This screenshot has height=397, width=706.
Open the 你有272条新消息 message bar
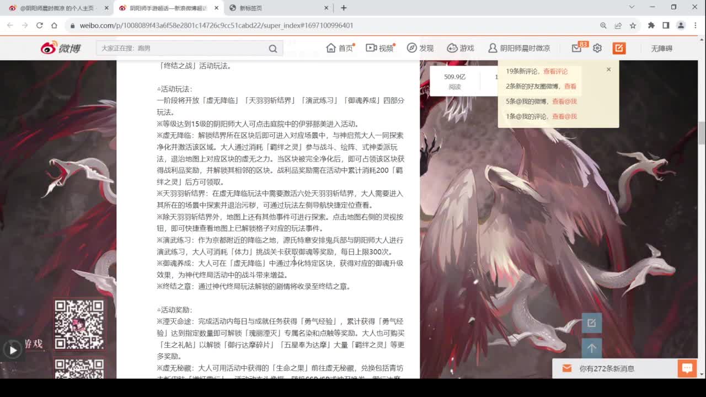[614, 368]
